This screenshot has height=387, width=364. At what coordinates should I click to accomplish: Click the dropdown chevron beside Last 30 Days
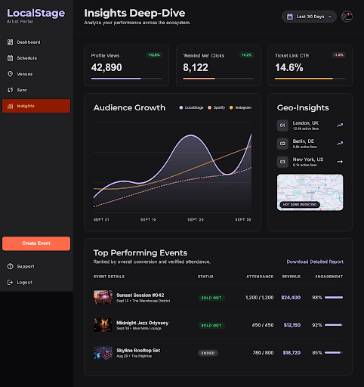(x=330, y=17)
